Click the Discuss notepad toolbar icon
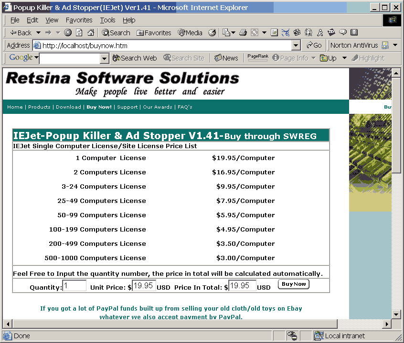 274,32
